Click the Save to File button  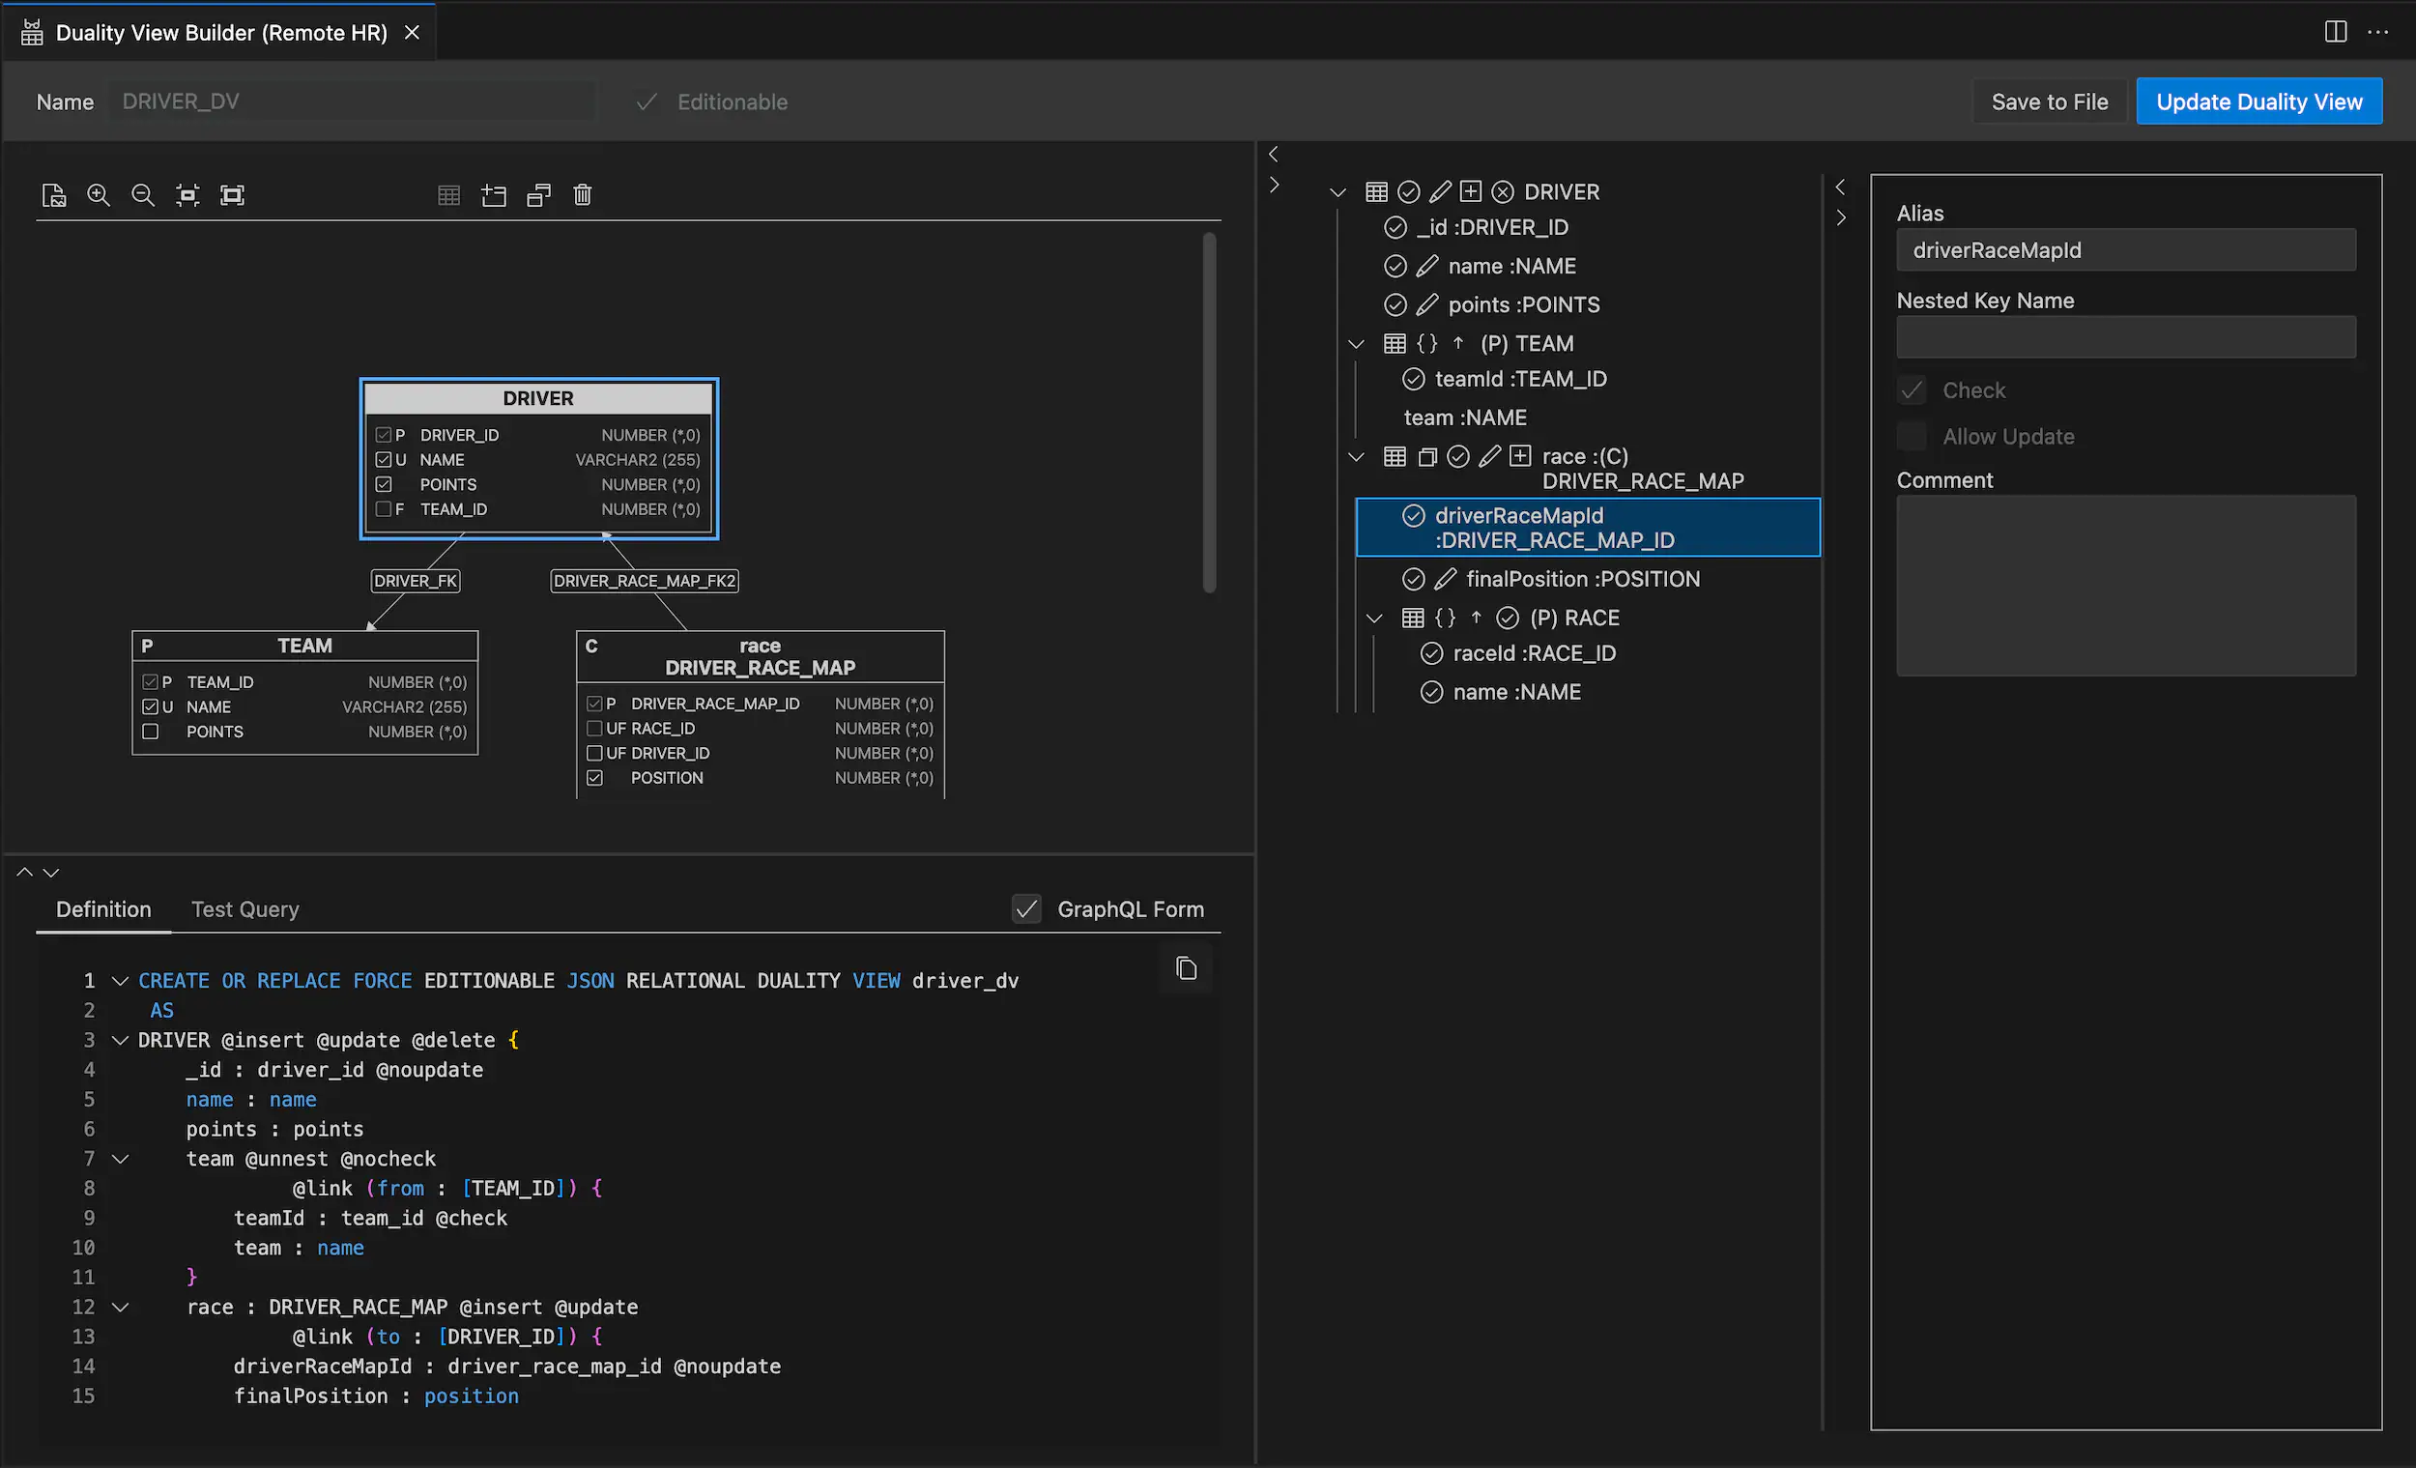point(2050,101)
